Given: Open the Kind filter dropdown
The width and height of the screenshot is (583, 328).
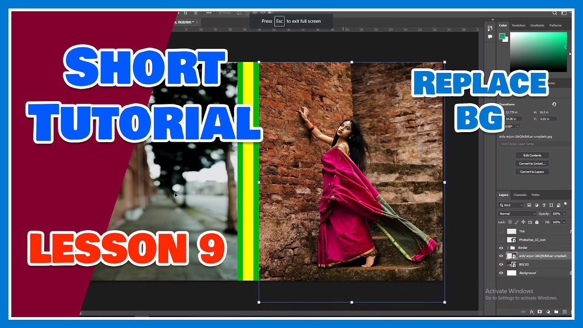Looking at the screenshot, I should [511, 205].
